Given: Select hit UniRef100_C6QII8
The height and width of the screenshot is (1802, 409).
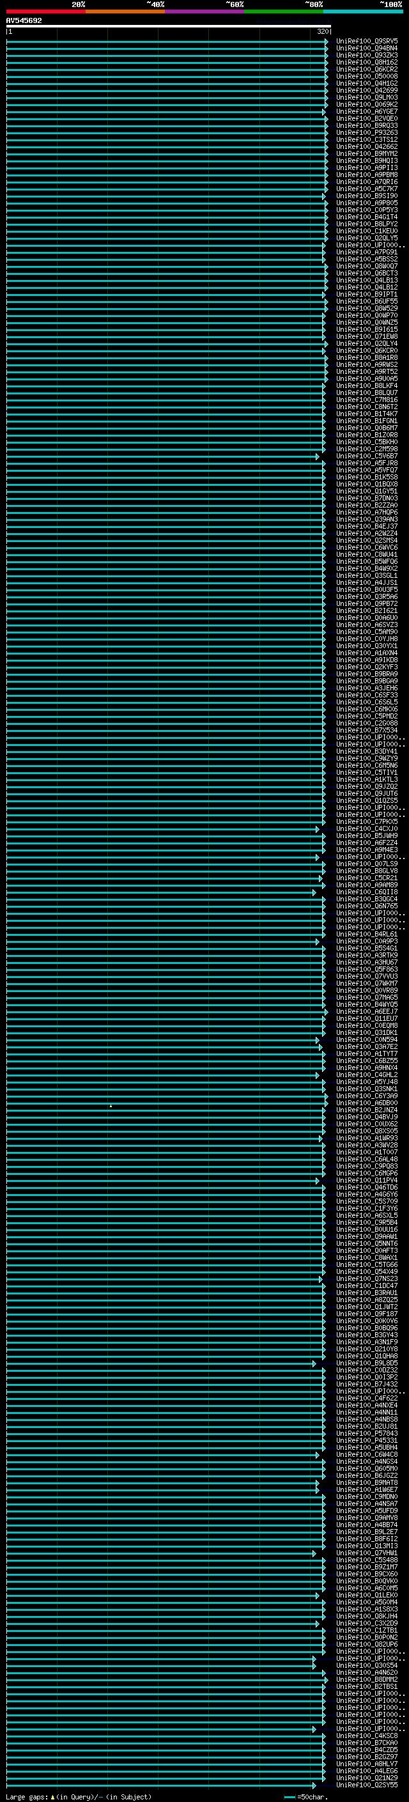Looking at the screenshot, I should point(367,892).
